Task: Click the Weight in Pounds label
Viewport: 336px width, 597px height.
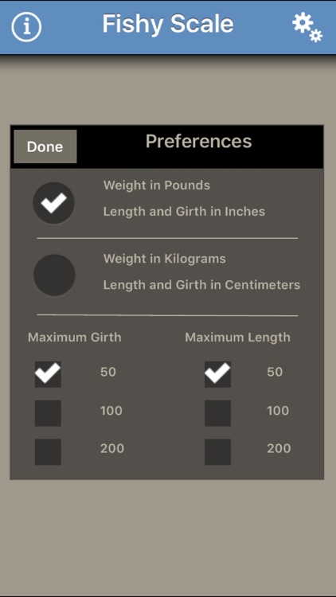Action: coord(157,185)
